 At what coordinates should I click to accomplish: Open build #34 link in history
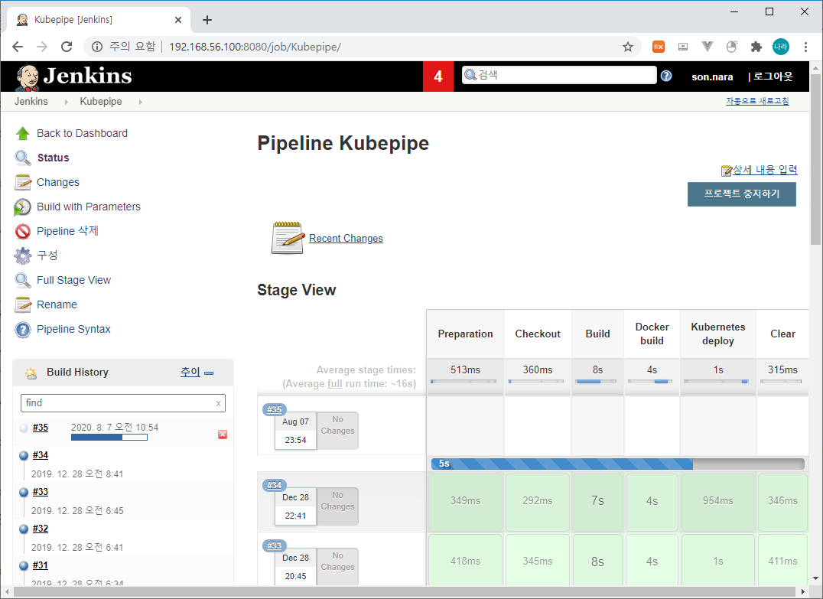(41, 455)
